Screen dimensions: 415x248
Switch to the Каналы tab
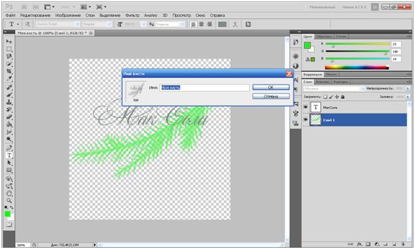pyautogui.click(x=323, y=82)
